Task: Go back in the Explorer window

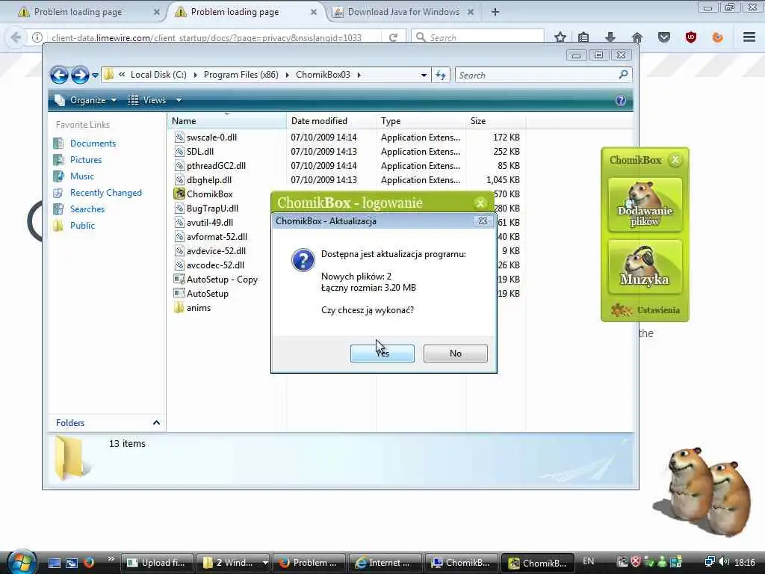Action: coord(60,75)
